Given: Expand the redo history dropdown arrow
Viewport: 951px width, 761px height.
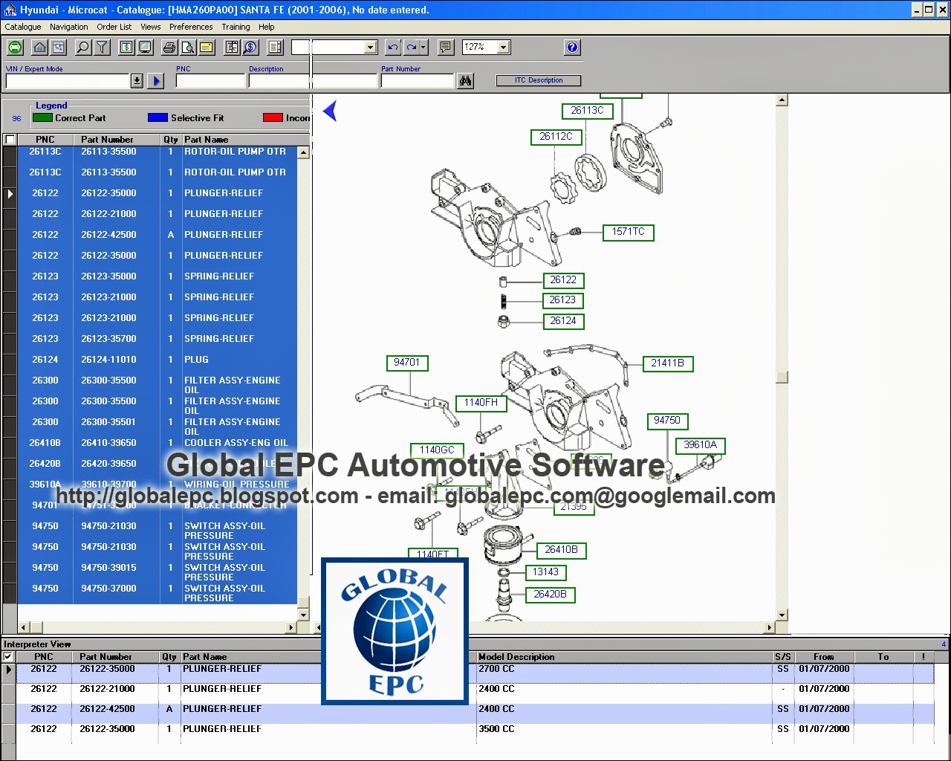Looking at the screenshot, I should (x=423, y=48).
